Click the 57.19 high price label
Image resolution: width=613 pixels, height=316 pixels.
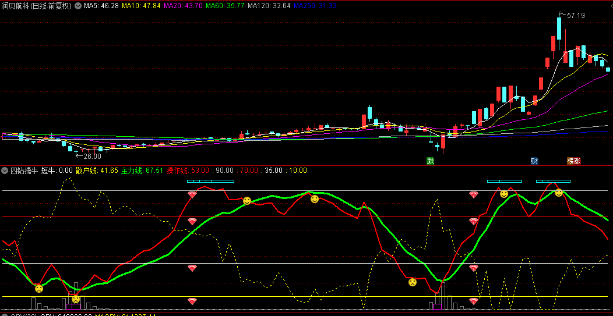click(x=576, y=16)
